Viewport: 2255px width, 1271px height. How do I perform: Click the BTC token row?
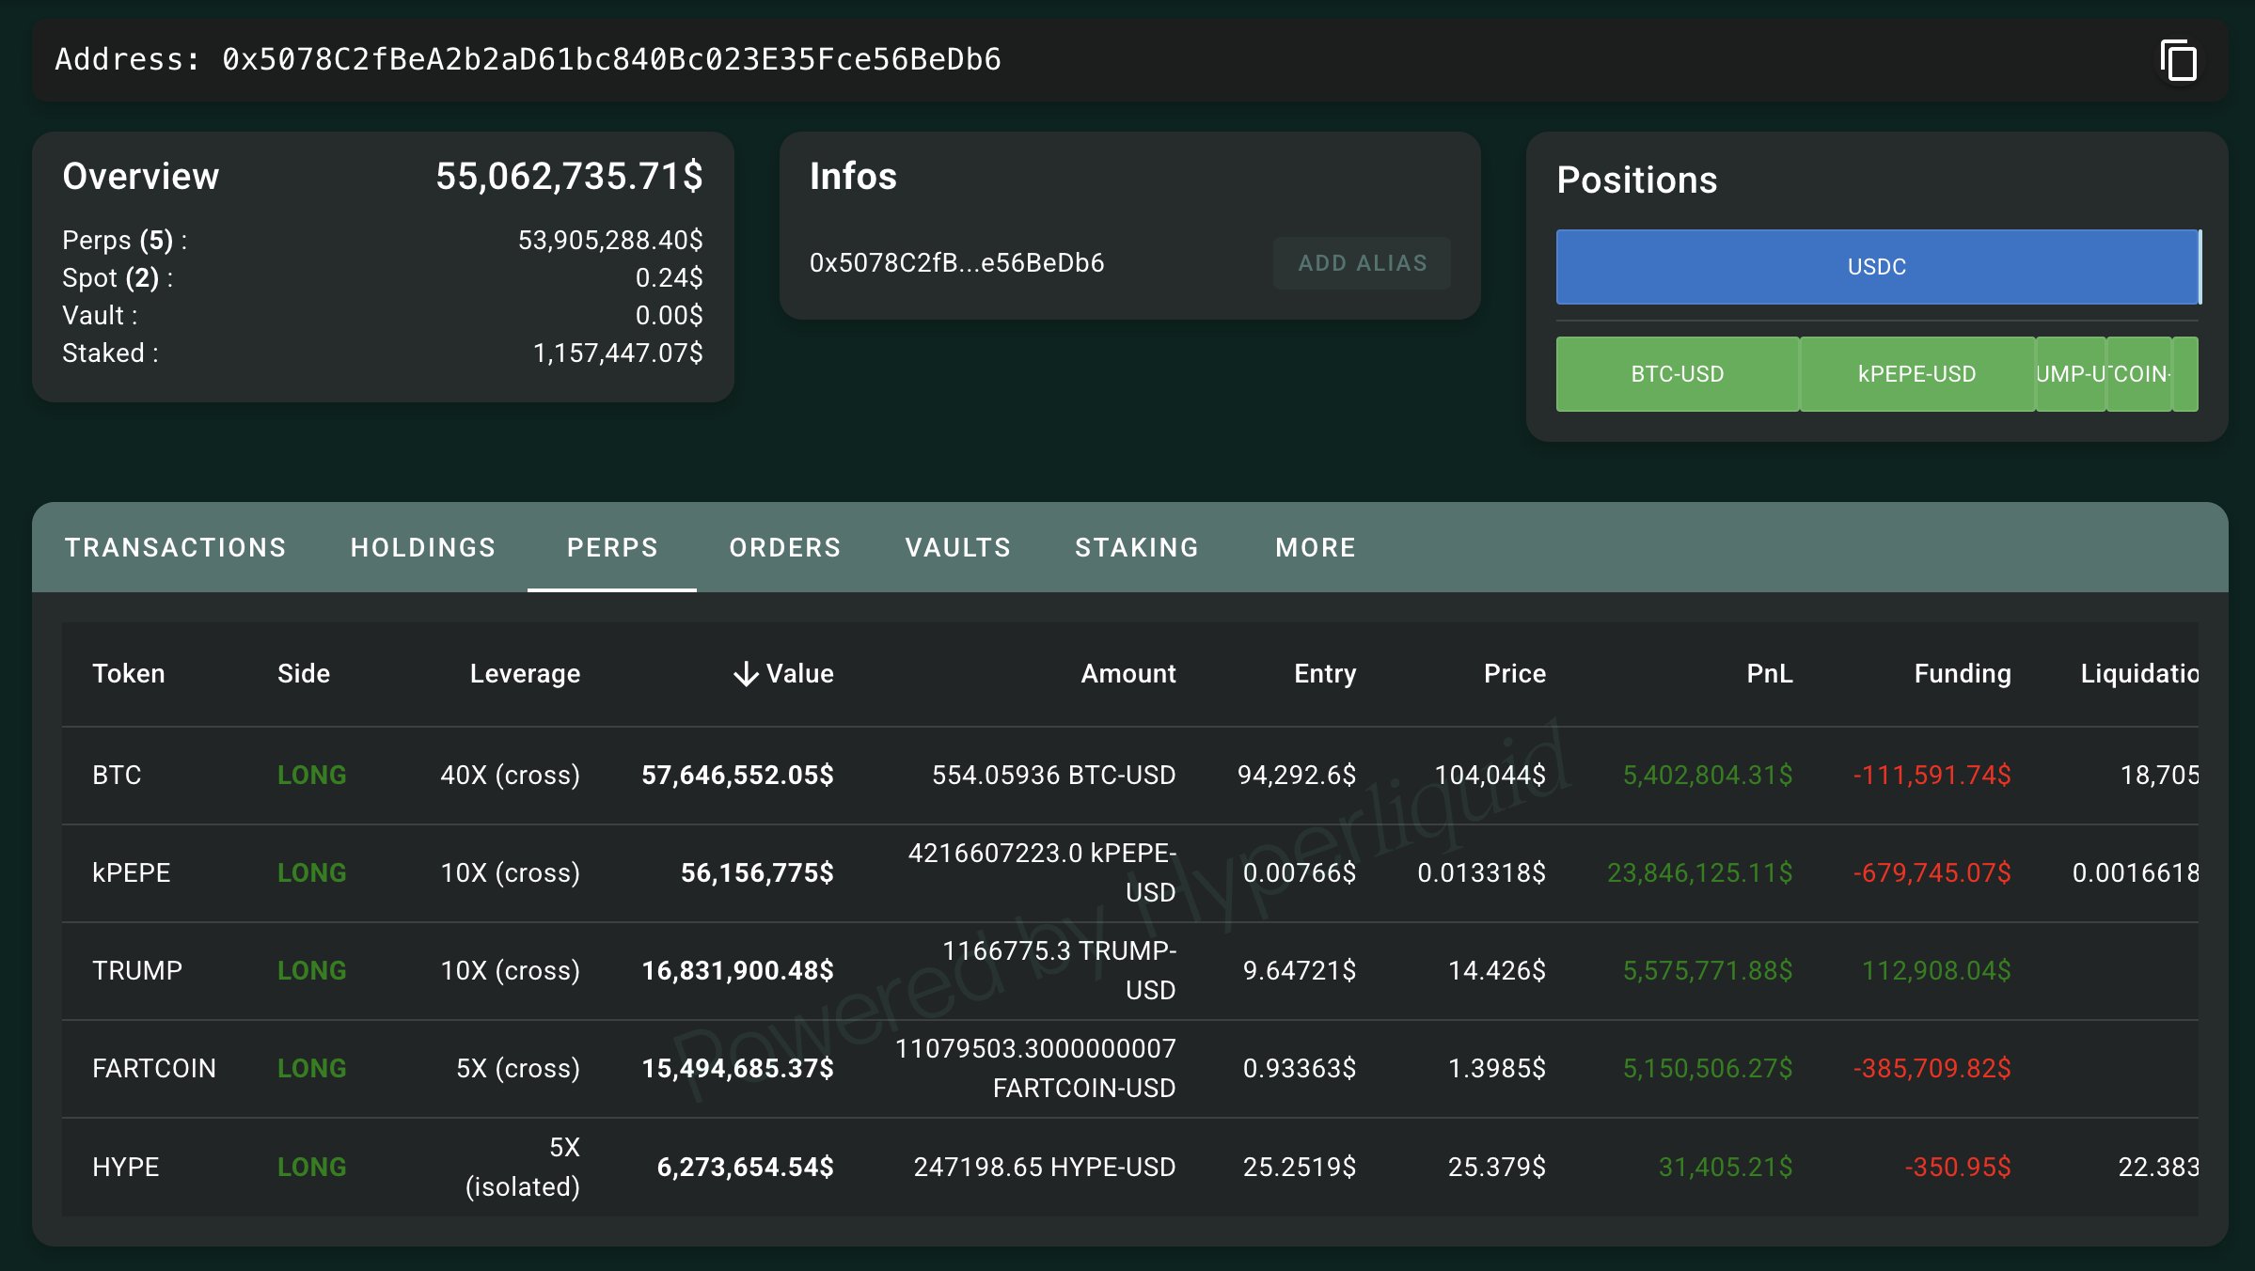coord(1130,776)
